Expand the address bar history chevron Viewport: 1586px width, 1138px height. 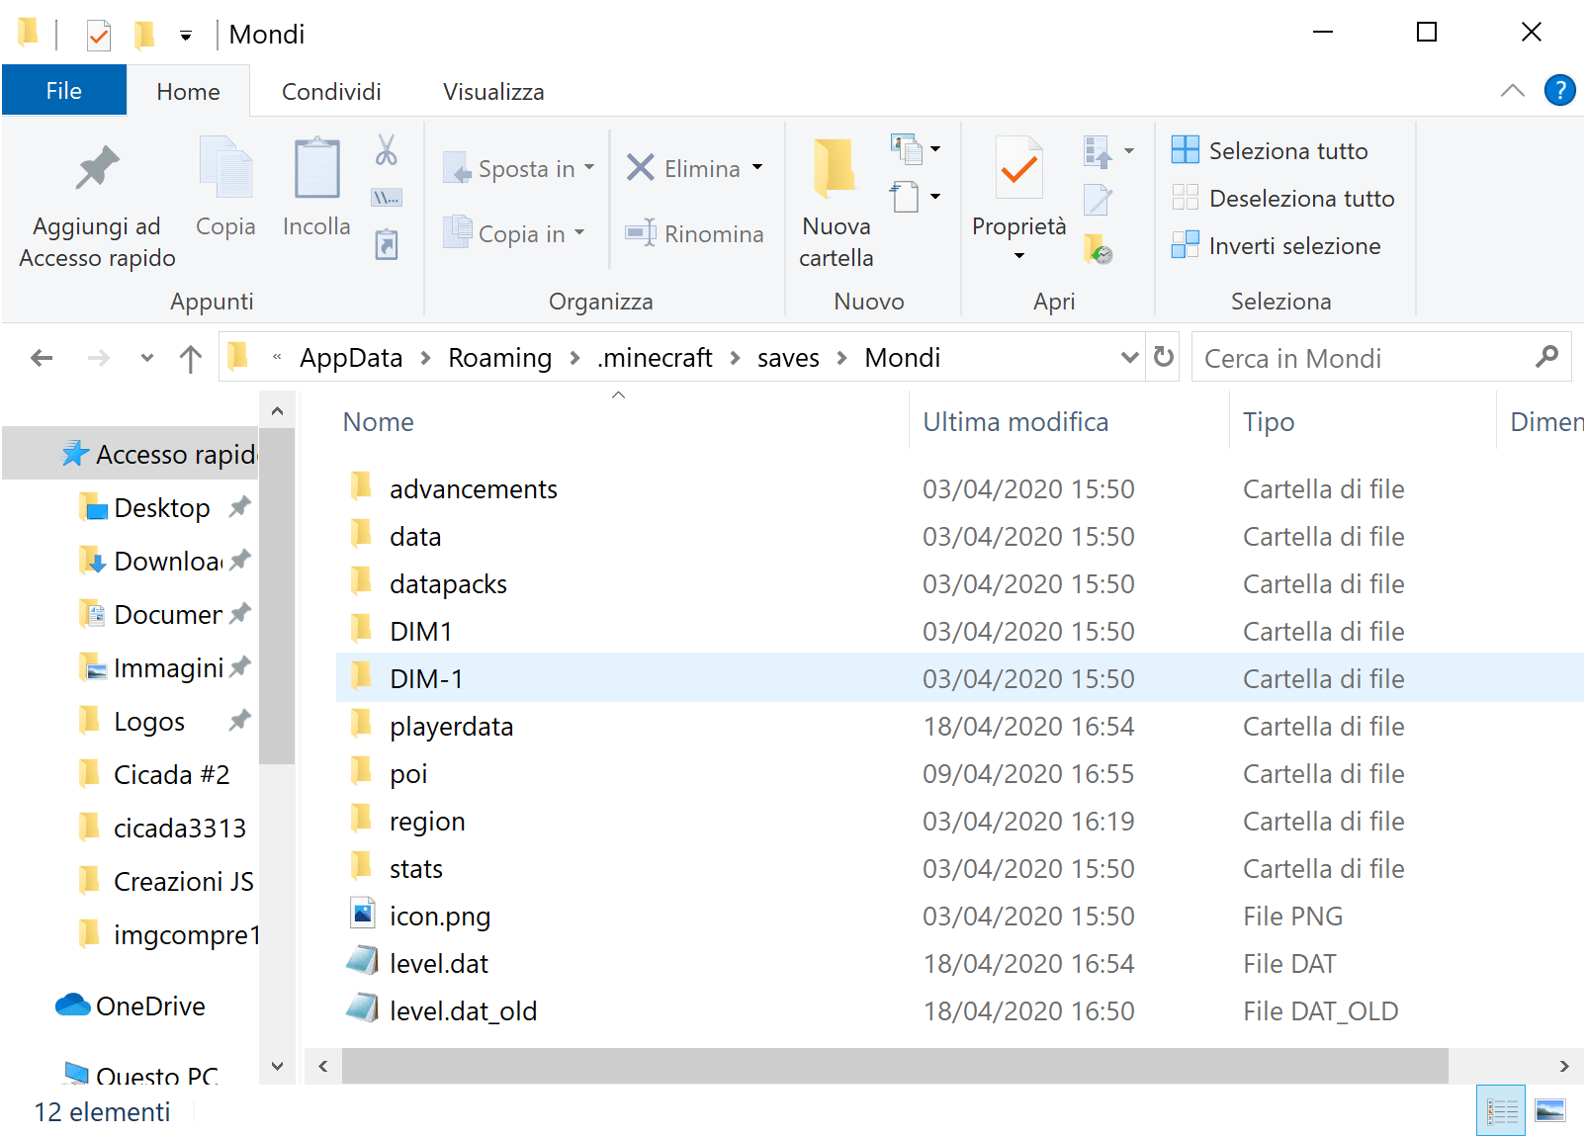click(x=1130, y=358)
